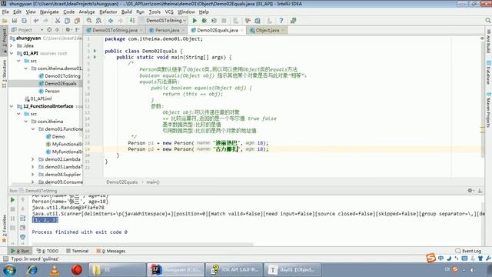Switch to Demo01ToString.java editor tab
492x277 pixels.
coord(115,30)
